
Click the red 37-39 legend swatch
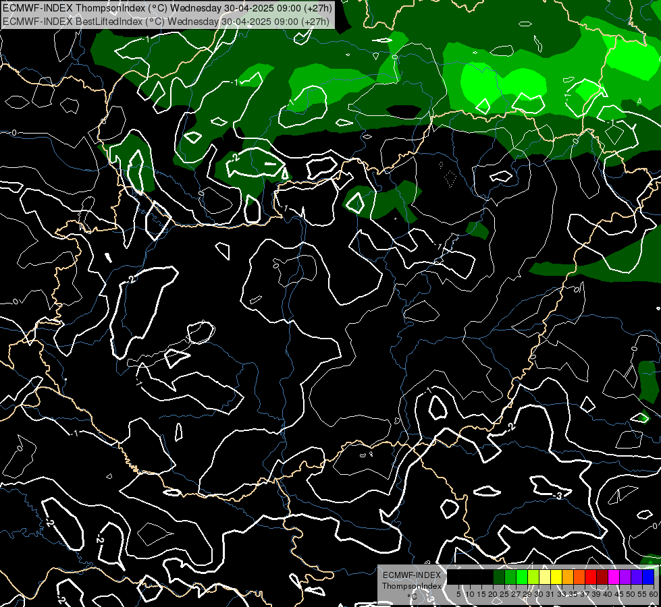(591, 577)
